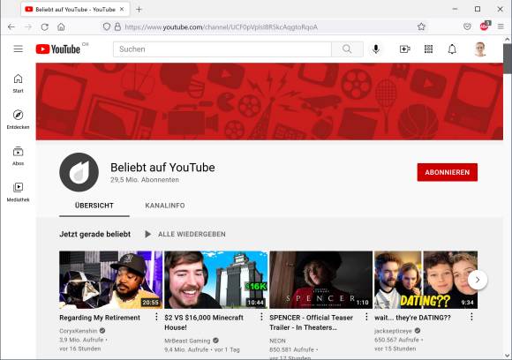This screenshot has height=360, width=512.
Task: Show site security padlock info
Action: click(x=117, y=26)
